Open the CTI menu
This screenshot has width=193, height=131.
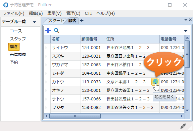88,13
